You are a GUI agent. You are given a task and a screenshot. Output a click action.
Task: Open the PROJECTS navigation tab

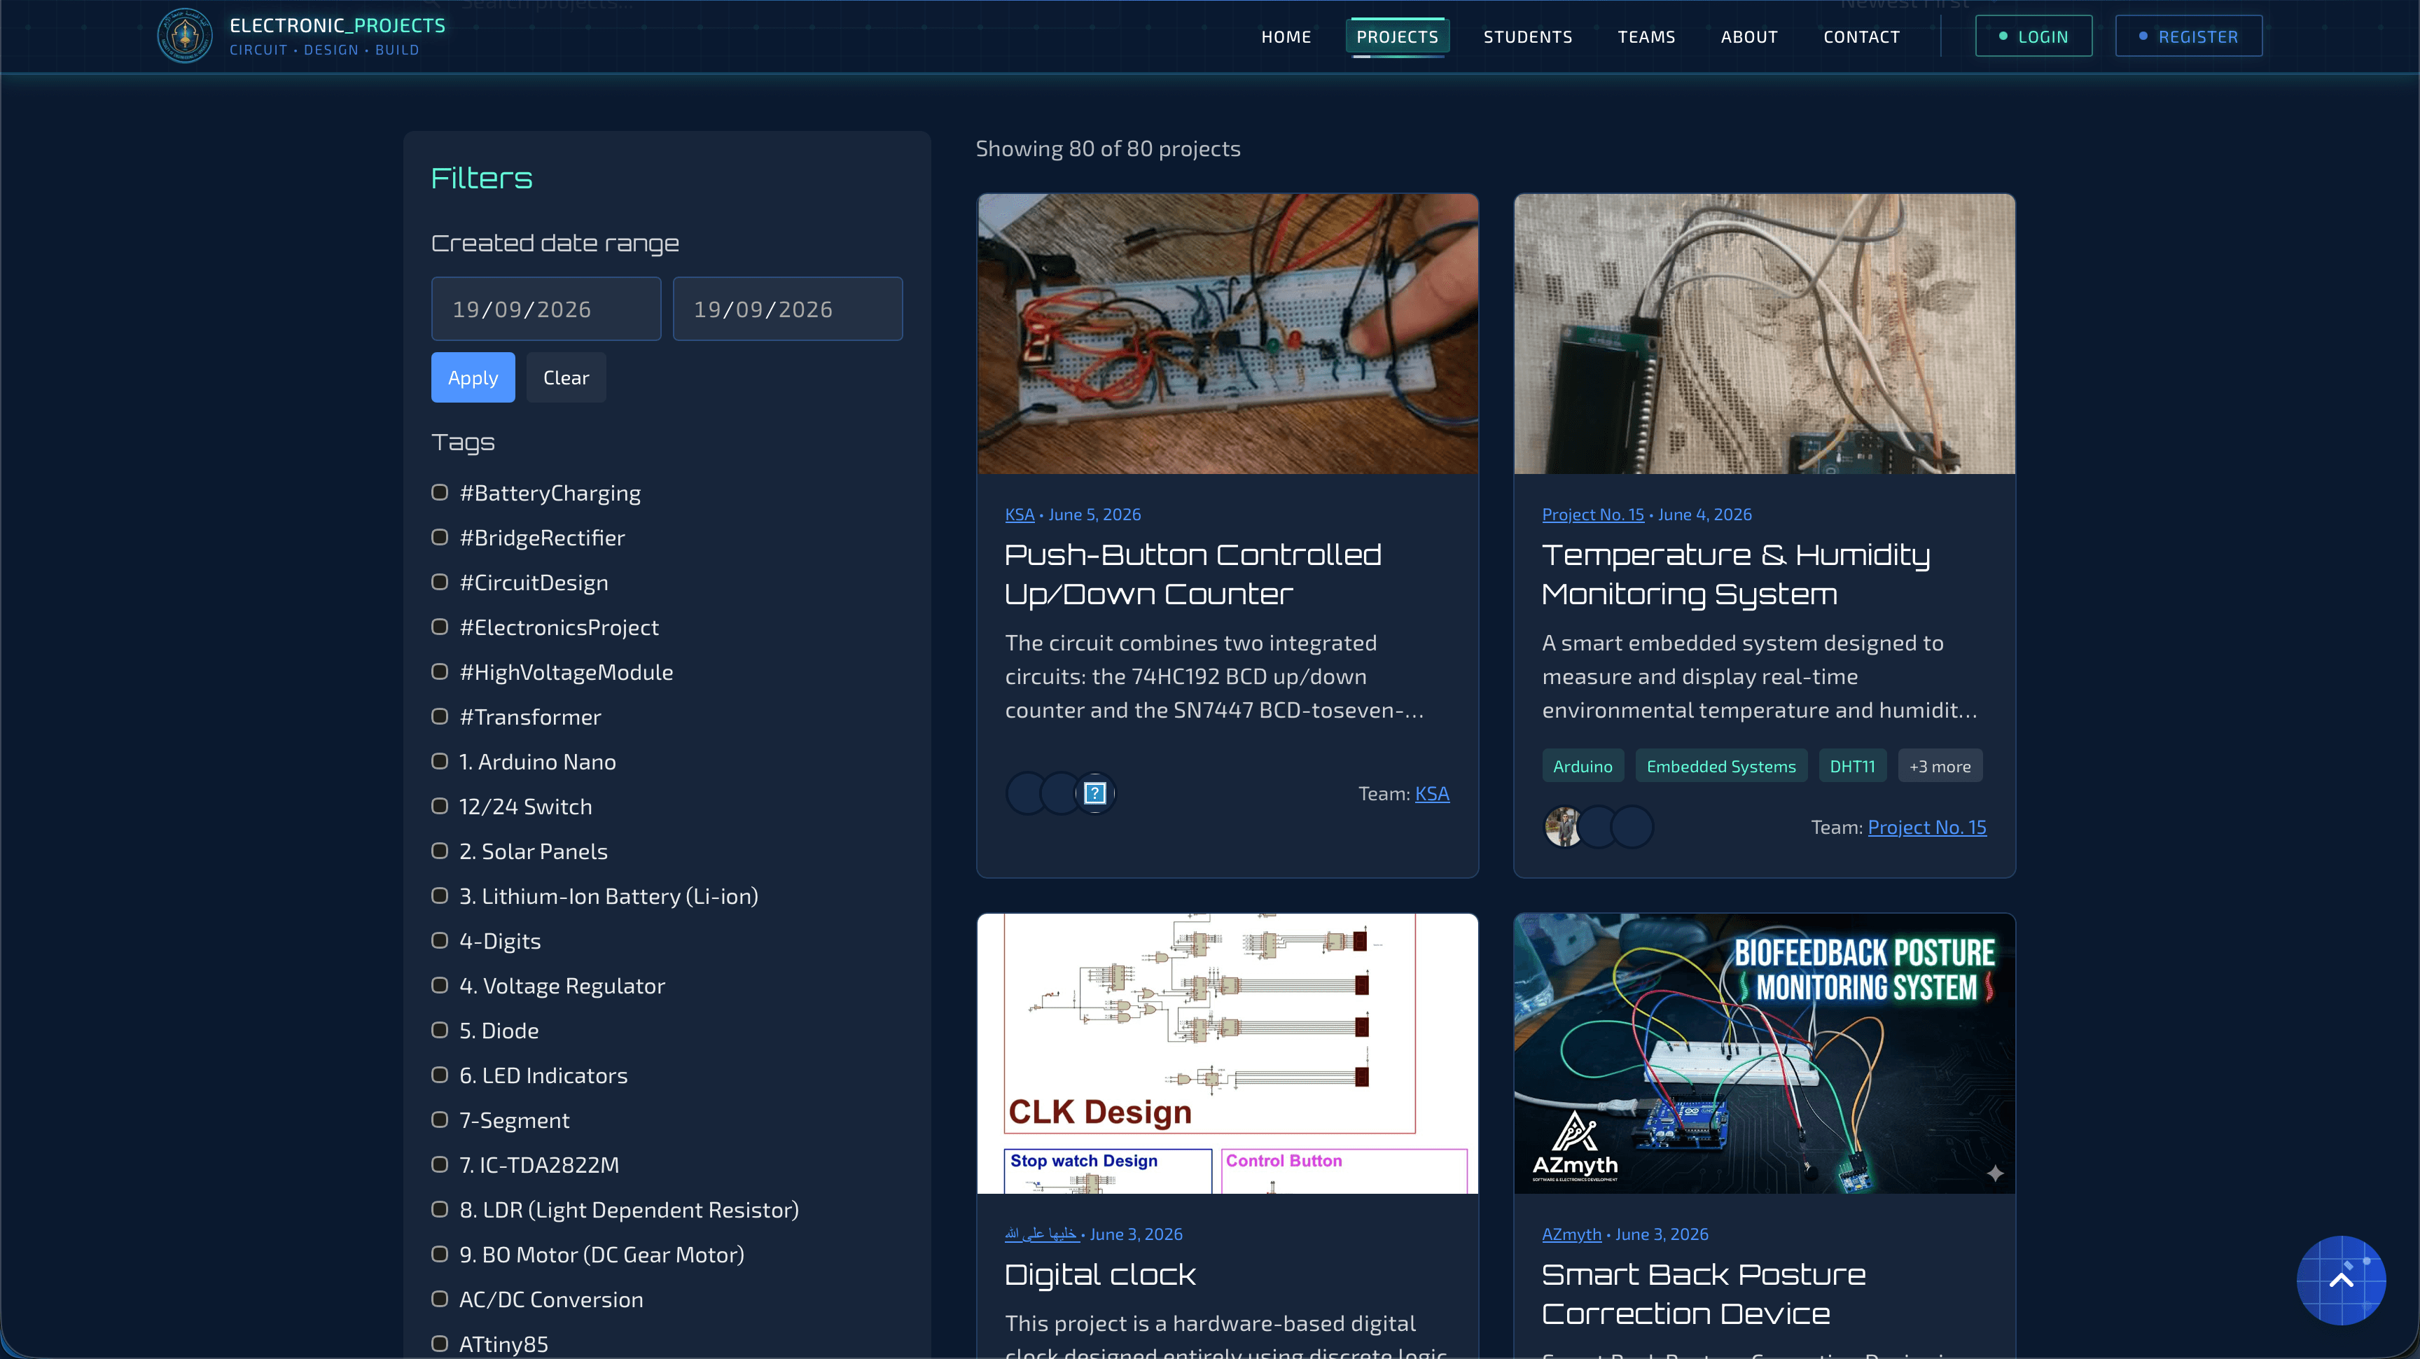[1397, 36]
